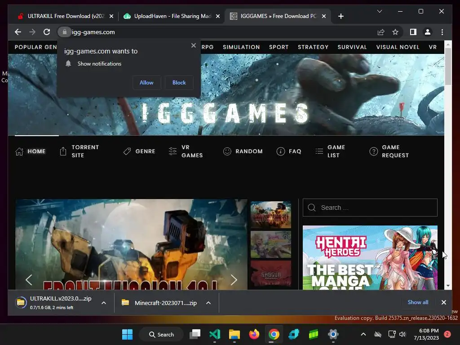Open FAQ info icon
This screenshot has width=460, height=345.
(280, 151)
